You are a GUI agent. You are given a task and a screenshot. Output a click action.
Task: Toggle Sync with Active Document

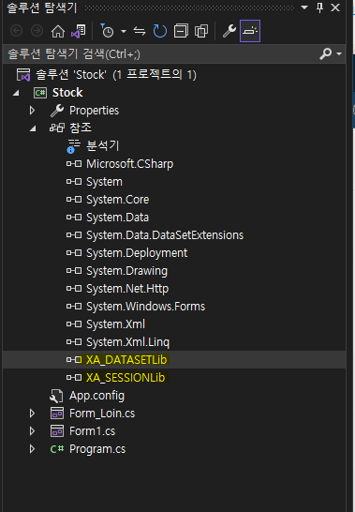point(140,31)
